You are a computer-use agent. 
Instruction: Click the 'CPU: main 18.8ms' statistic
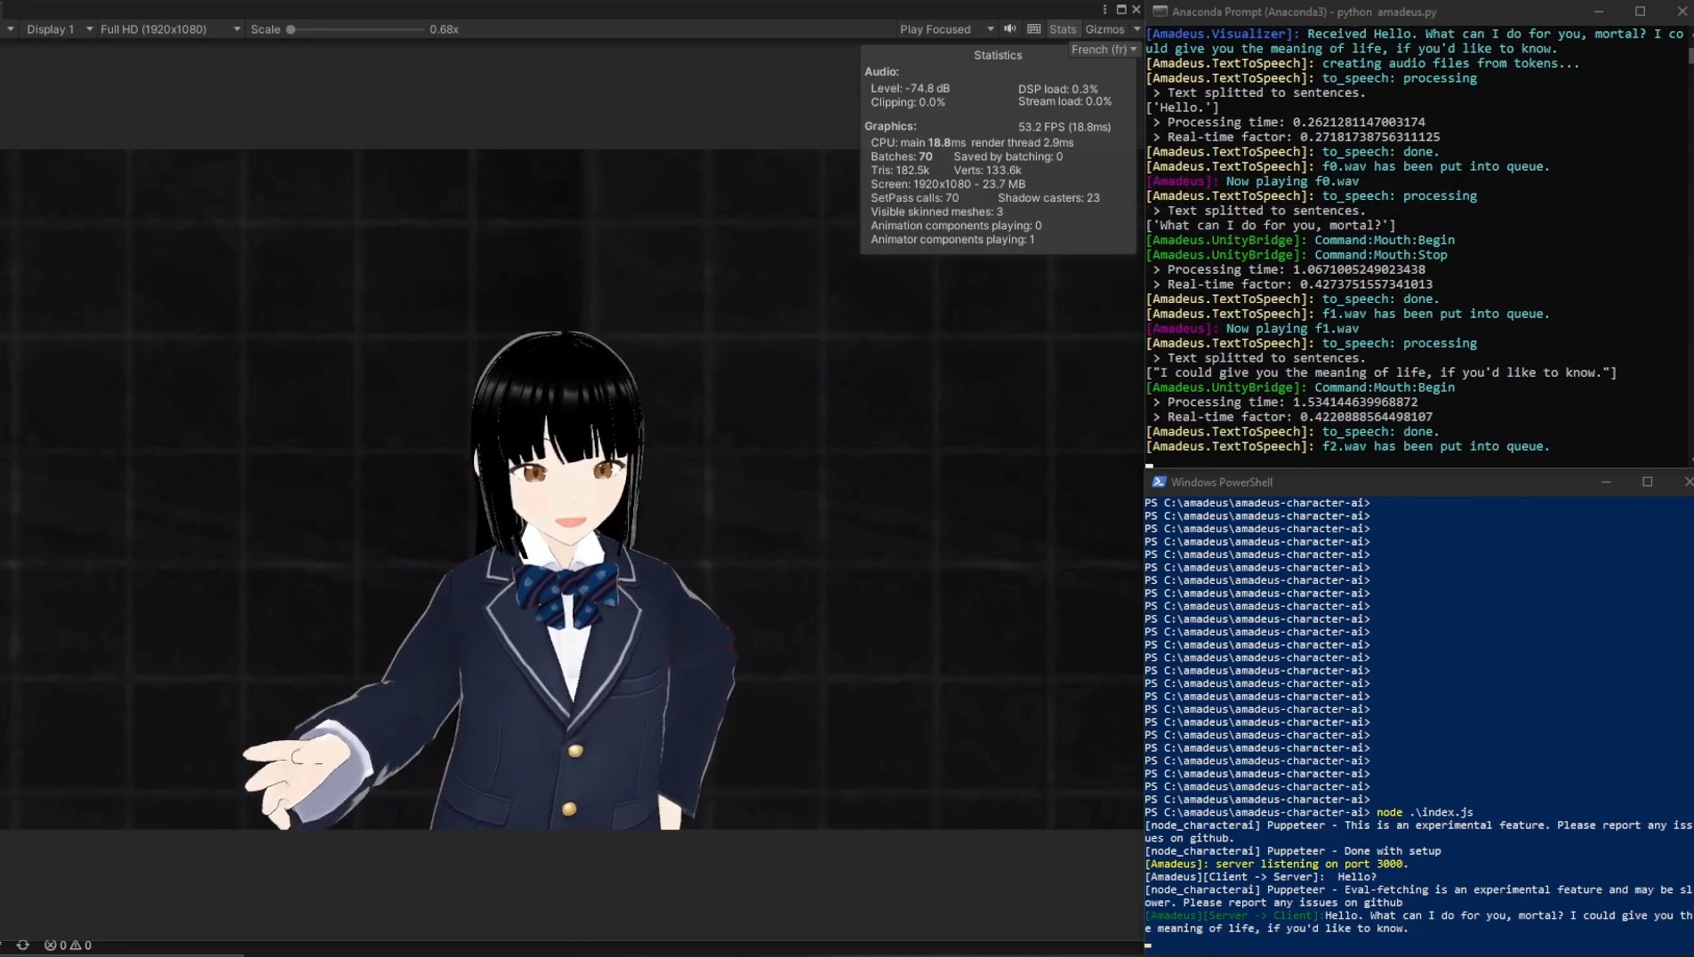coord(918,142)
